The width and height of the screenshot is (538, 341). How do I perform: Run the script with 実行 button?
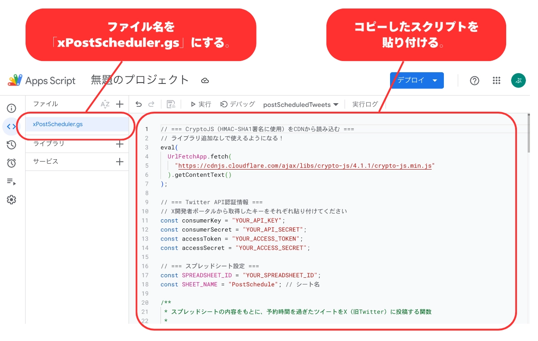tap(200, 104)
